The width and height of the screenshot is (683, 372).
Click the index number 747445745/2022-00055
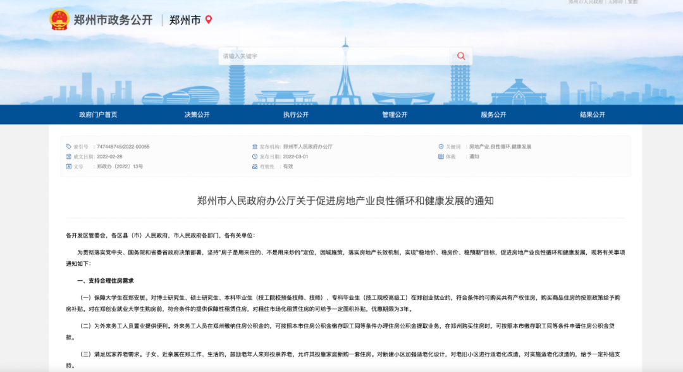tap(123, 147)
